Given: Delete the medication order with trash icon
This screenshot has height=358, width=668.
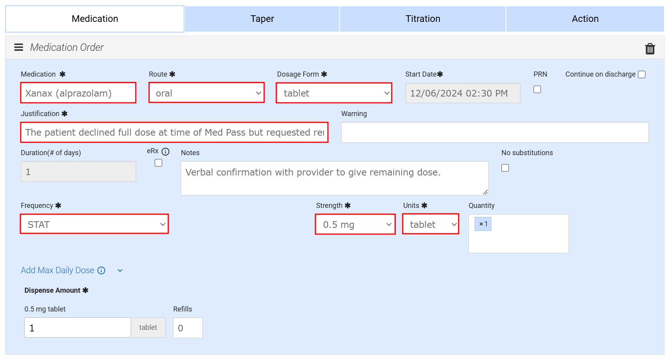Looking at the screenshot, I should (x=650, y=48).
